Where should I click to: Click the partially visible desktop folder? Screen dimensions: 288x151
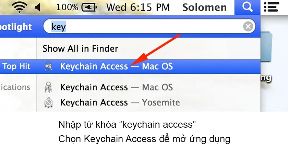274,45
